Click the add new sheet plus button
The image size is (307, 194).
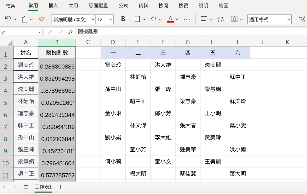(x=60, y=187)
